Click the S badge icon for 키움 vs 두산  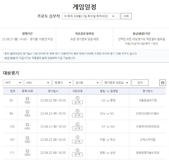[x=77, y=137]
